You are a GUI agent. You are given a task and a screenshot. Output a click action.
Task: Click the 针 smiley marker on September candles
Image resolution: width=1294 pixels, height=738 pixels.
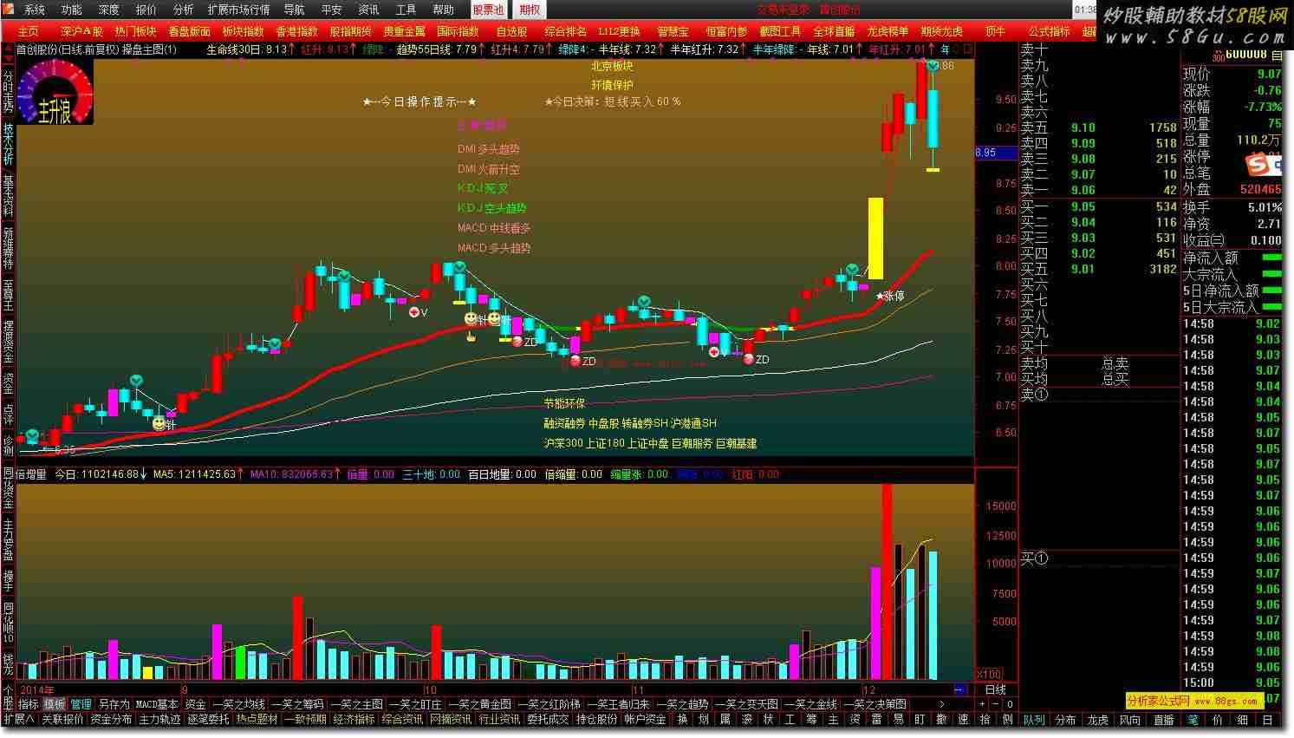pos(159,423)
